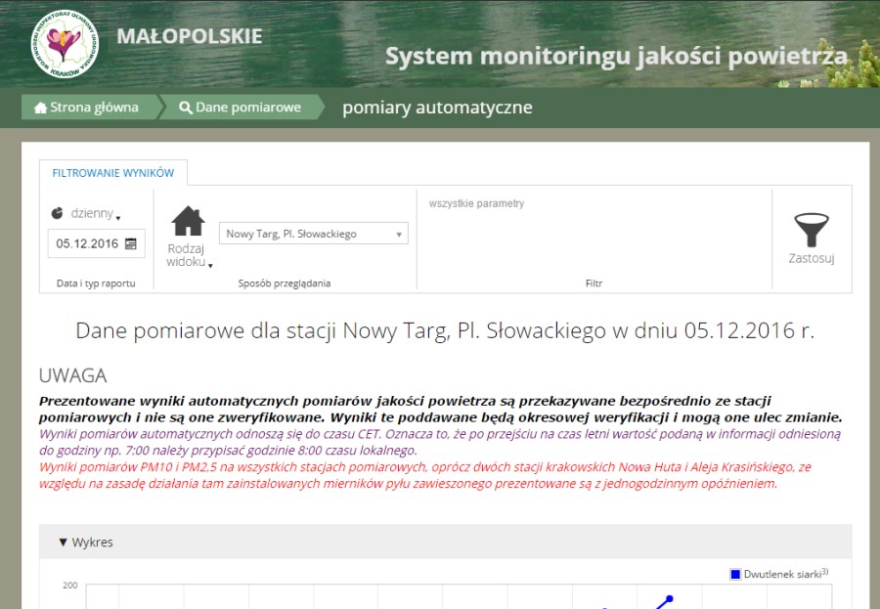Screen dimensions: 880x609
Task: Click the crocus inspectorate logo
Action: click(x=65, y=44)
